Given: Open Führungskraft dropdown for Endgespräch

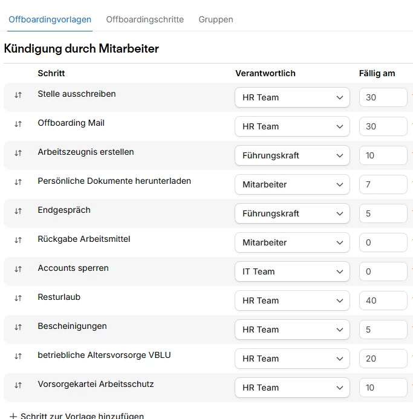Looking at the screenshot, I should pyautogui.click(x=292, y=213).
